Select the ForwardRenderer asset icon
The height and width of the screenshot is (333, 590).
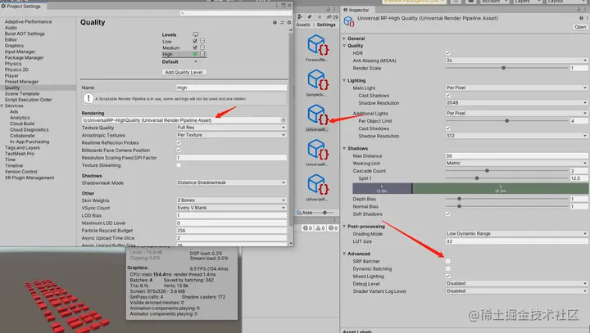318,45
